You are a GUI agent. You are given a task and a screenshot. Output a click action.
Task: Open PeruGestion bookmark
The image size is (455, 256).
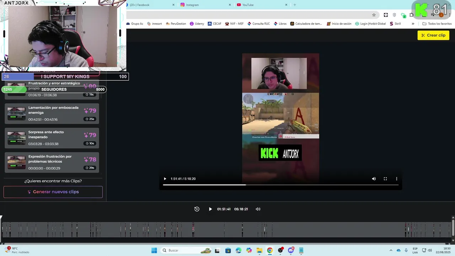[x=176, y=24]
